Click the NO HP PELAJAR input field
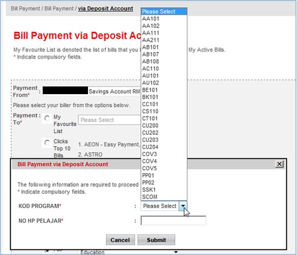Image resolution: width=297 pixels, height=255 pixels. point(173,220)
